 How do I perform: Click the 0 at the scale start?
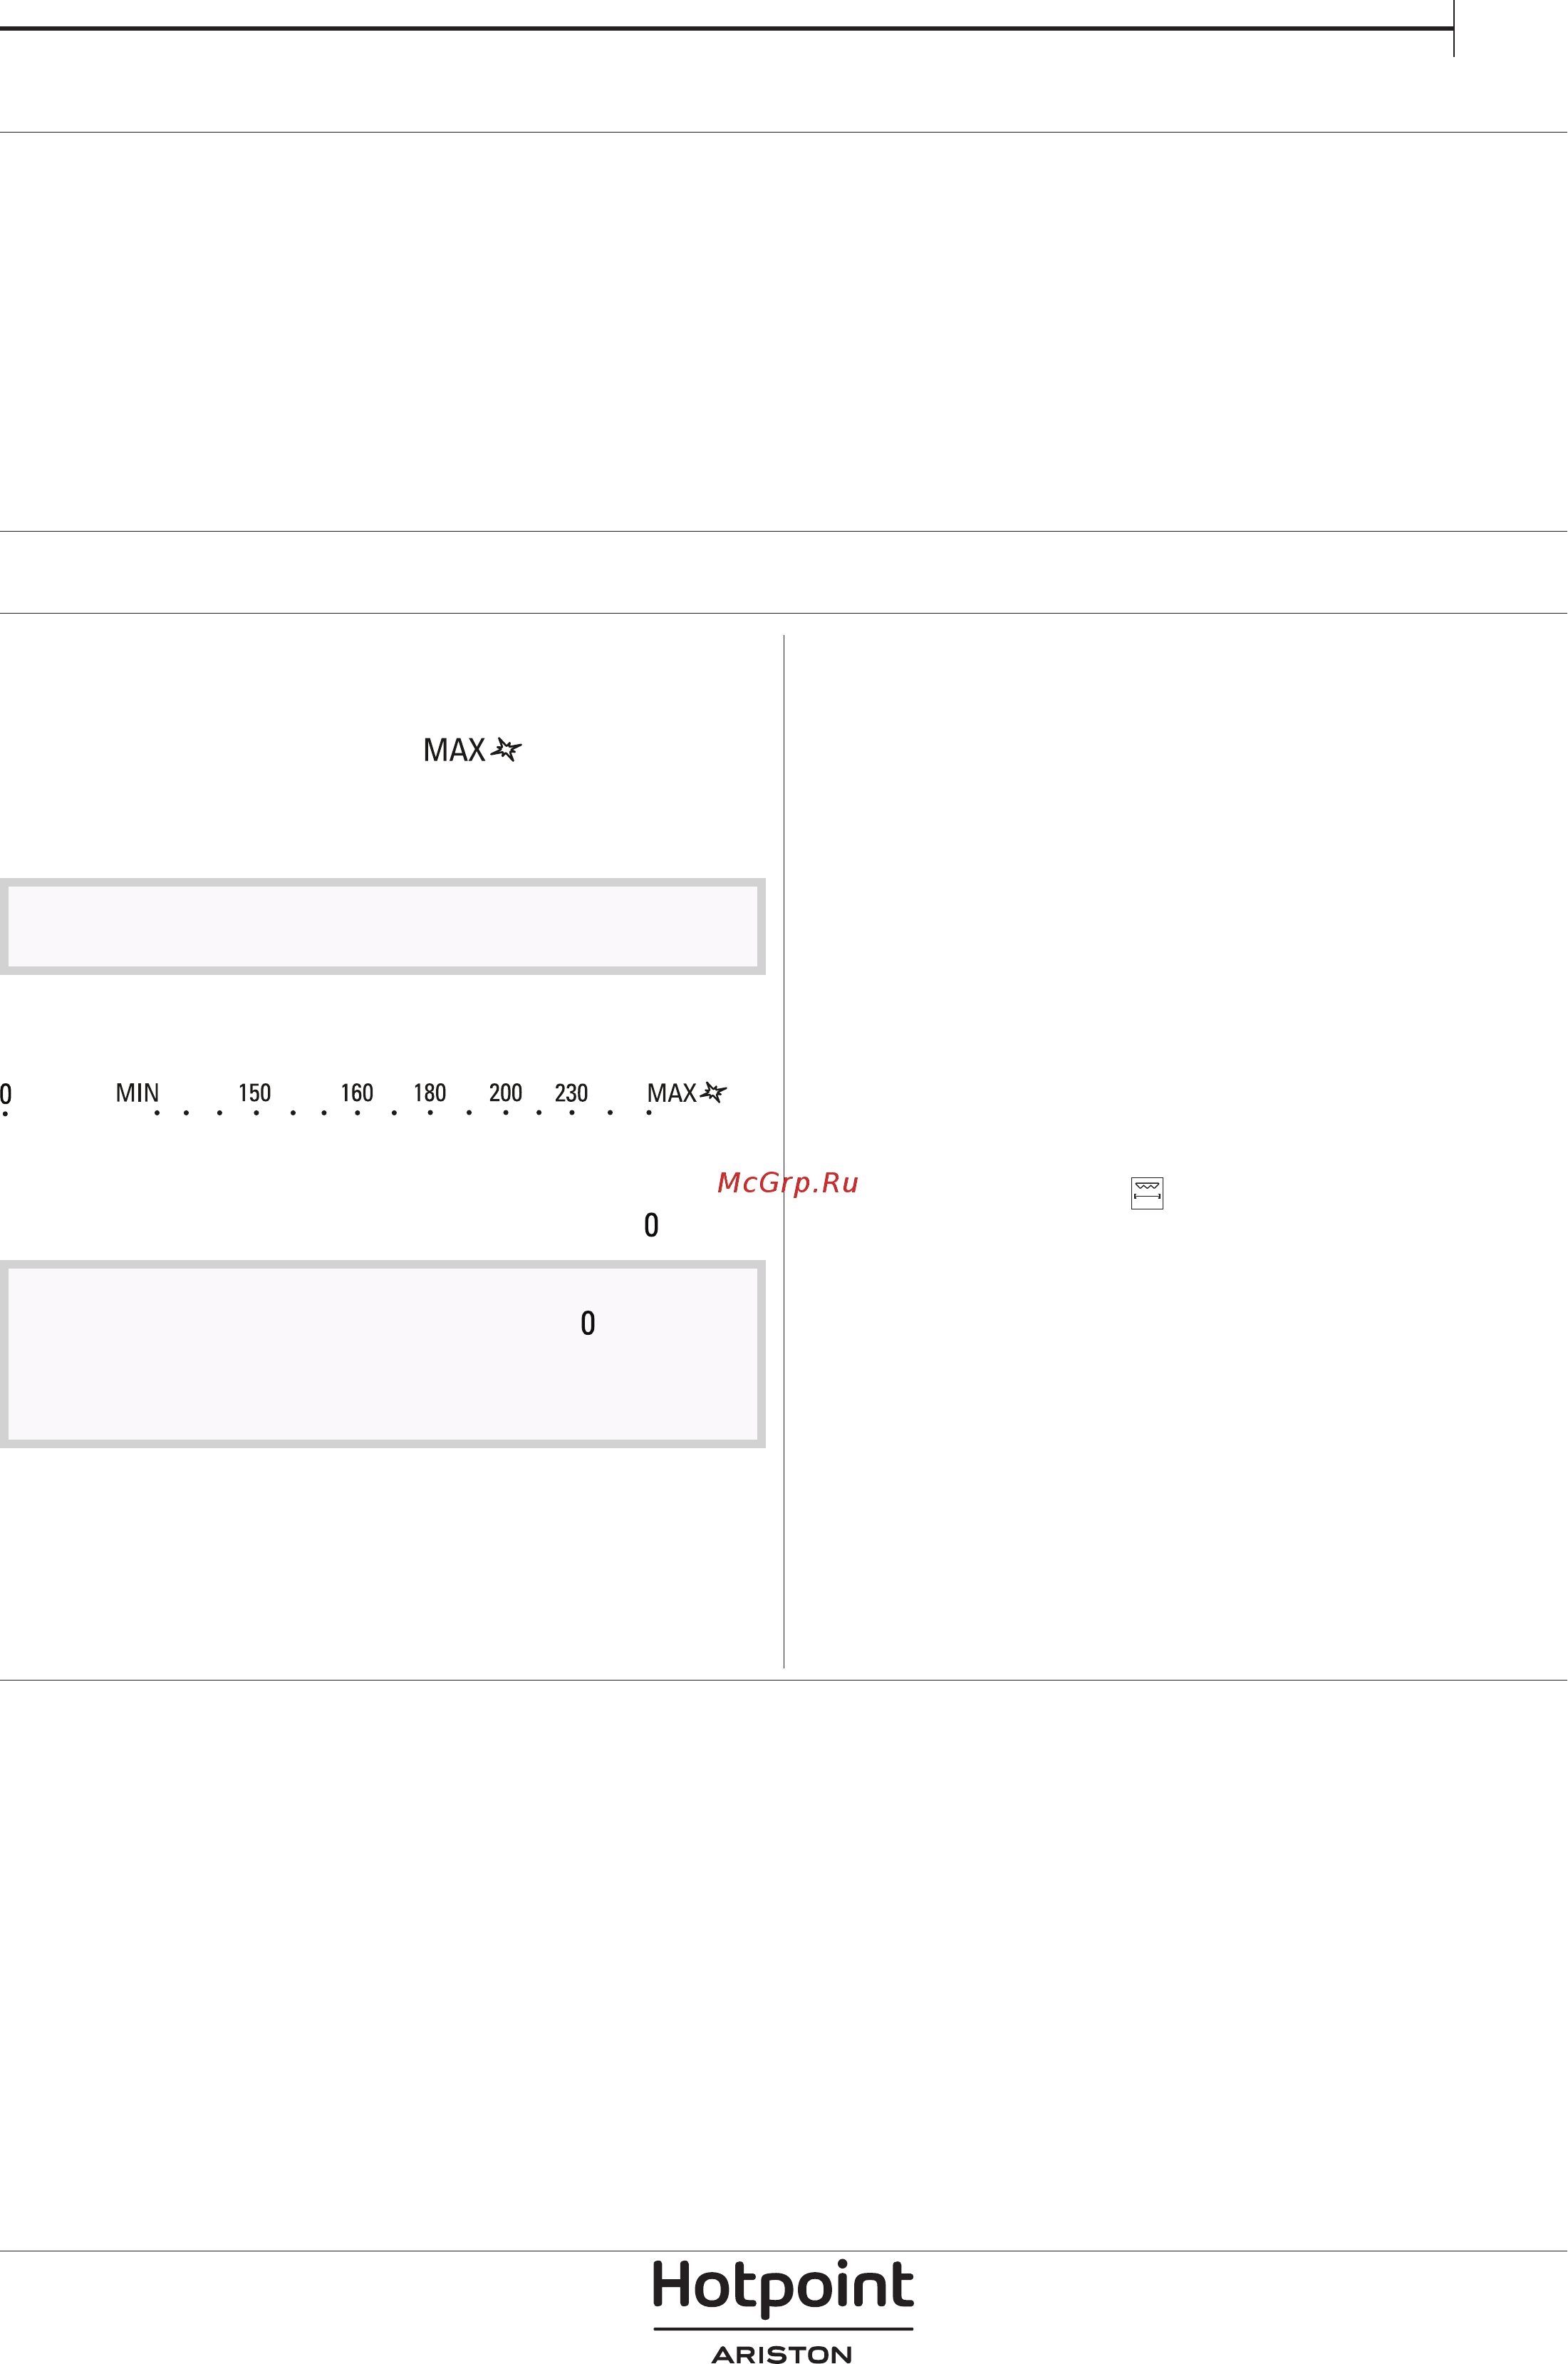pyautogui.click(x=6, y=1093)
